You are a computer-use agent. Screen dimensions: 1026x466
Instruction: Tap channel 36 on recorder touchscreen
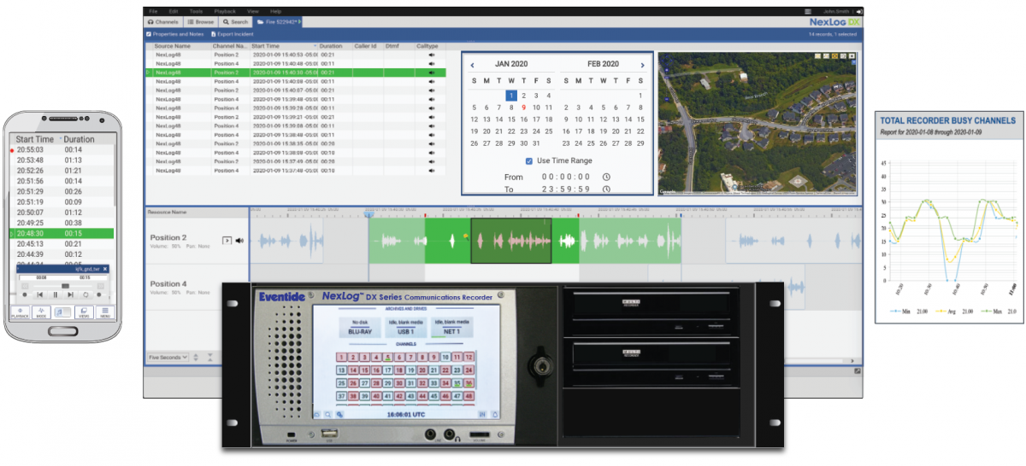tap(469, 383)
